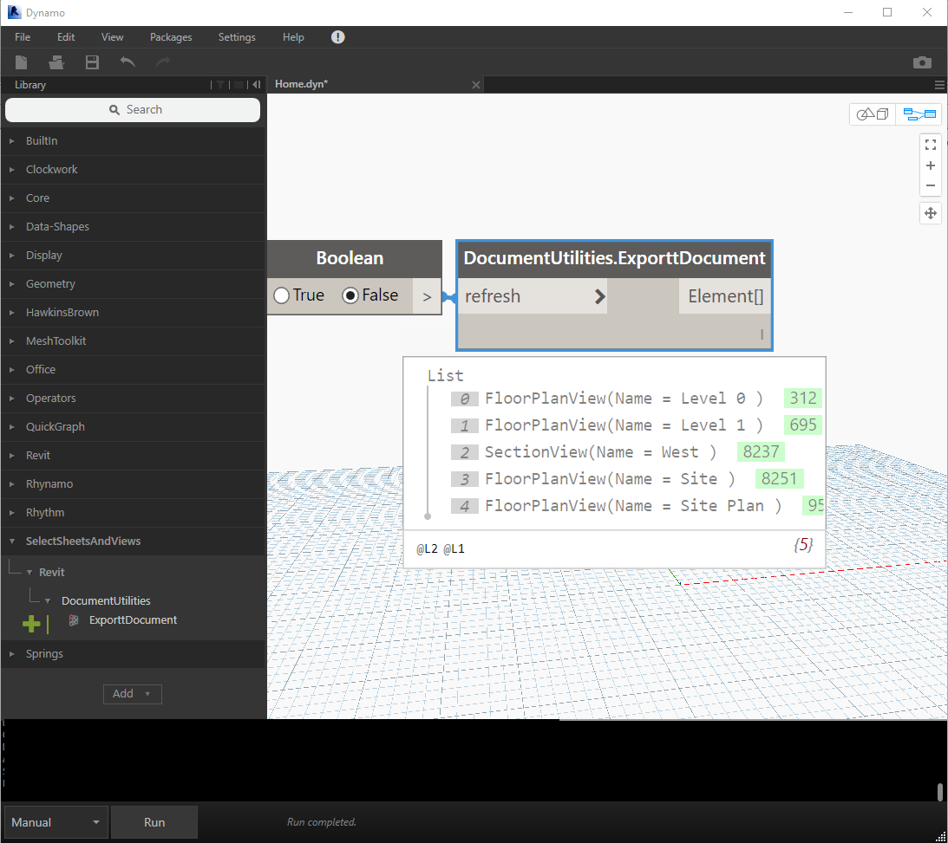Save the graph using the save icon
The height and width of the screenshot is (843, 948).
92,62
